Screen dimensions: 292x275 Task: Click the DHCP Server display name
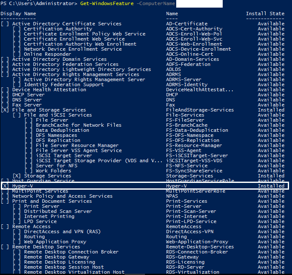point(28,95)
